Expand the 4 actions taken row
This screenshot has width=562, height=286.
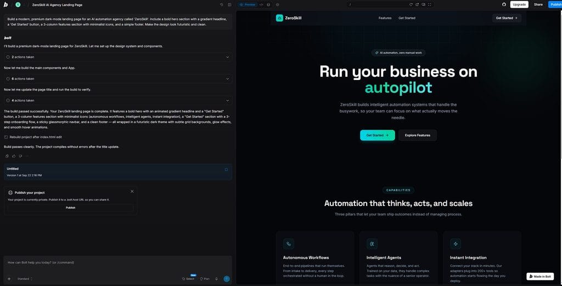(117, 101)
